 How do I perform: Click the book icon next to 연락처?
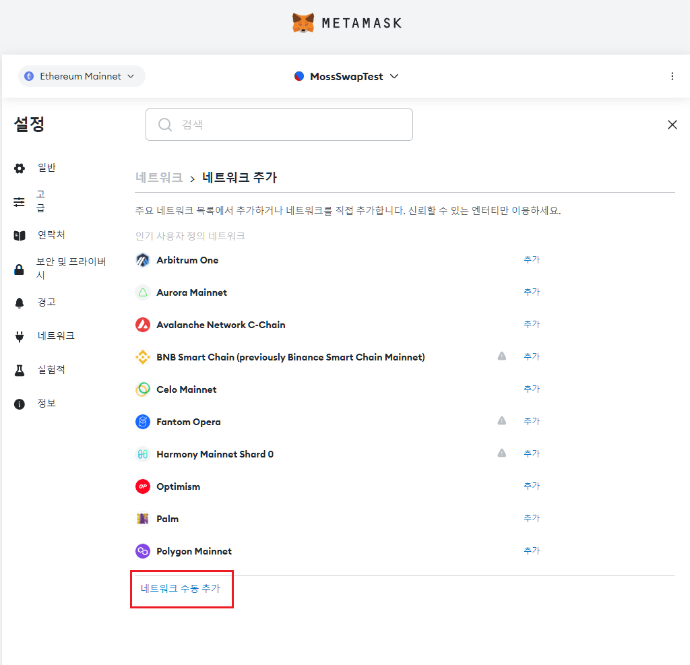pos(20,235)
